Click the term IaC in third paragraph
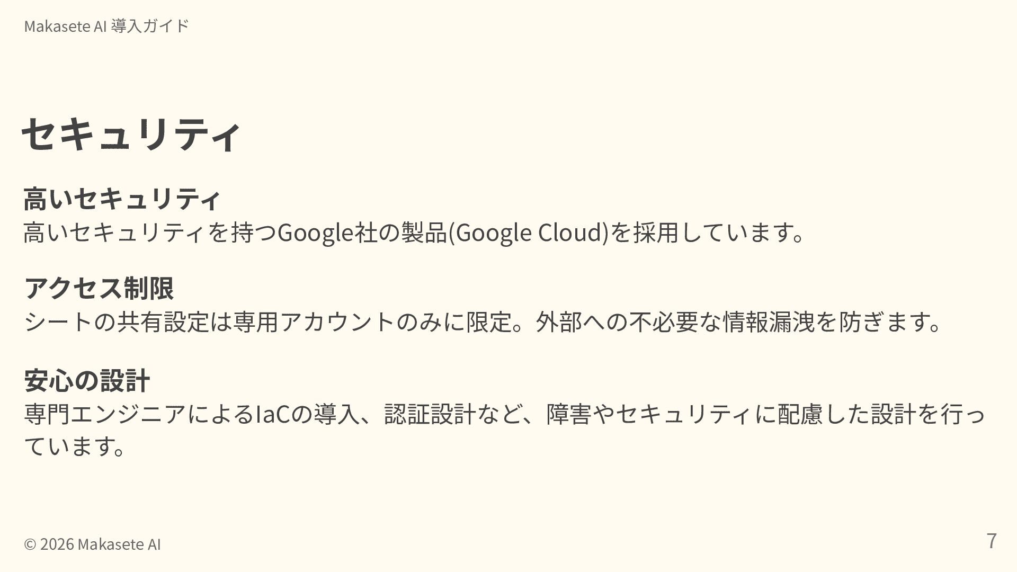The height and width of the screenshot is (572, 1017). tap(273, 414)
